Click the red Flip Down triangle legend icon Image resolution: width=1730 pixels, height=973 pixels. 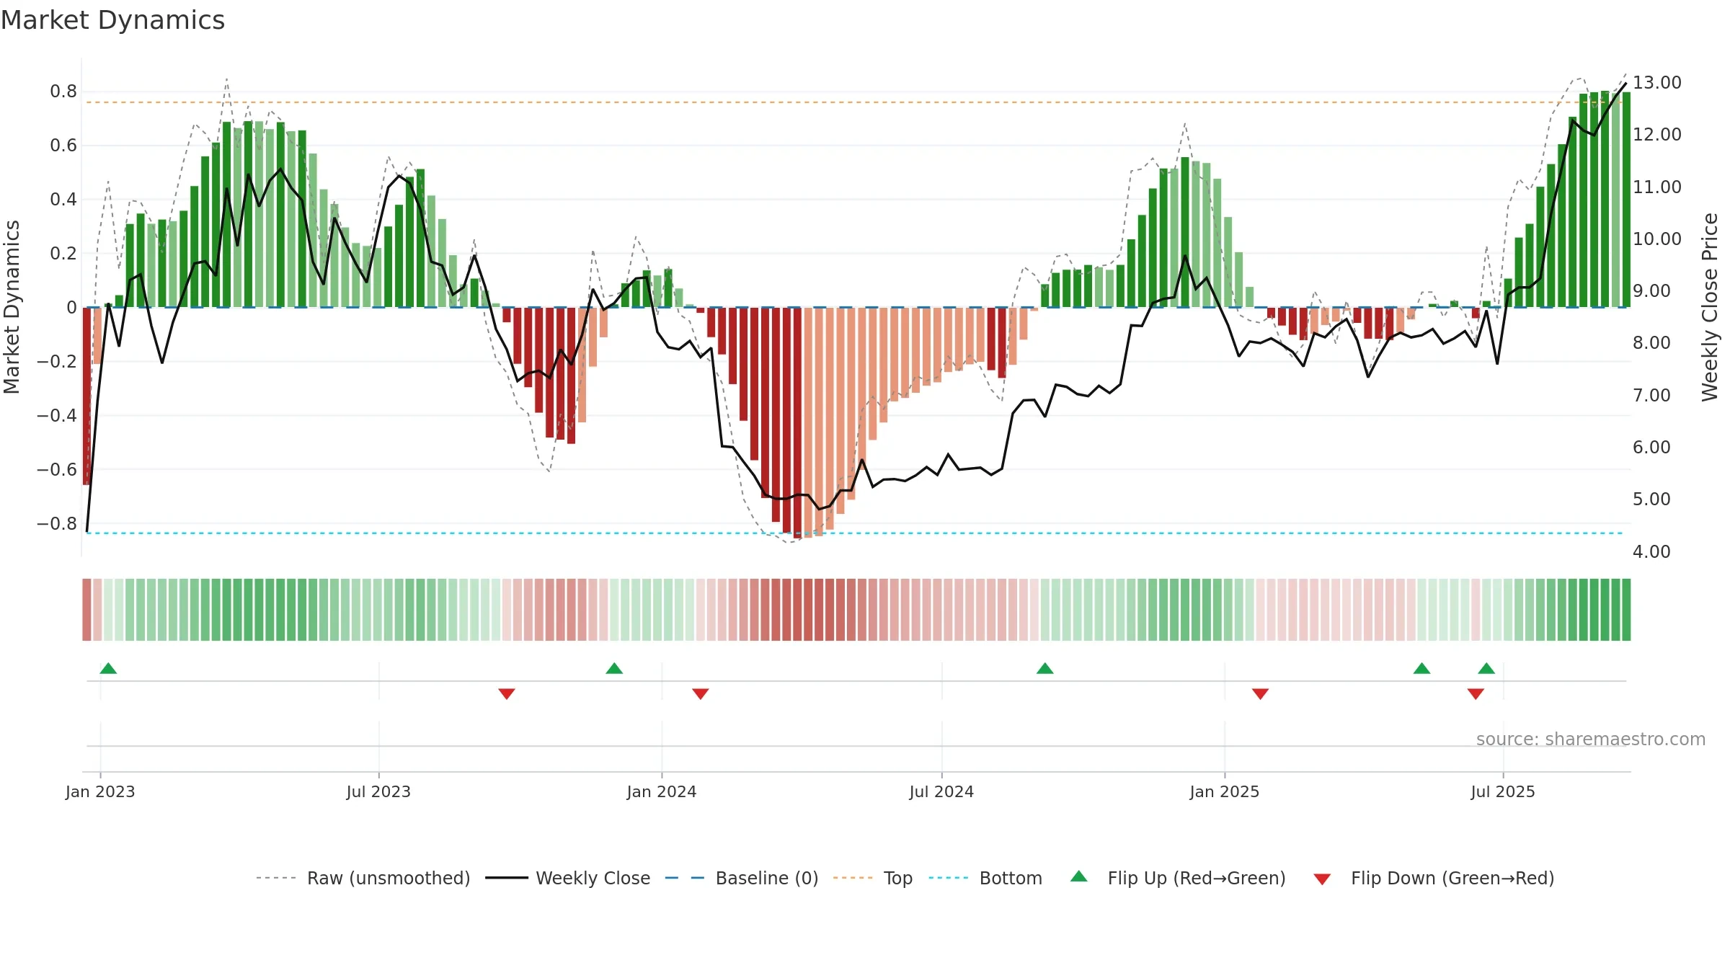click(1322, 879)
